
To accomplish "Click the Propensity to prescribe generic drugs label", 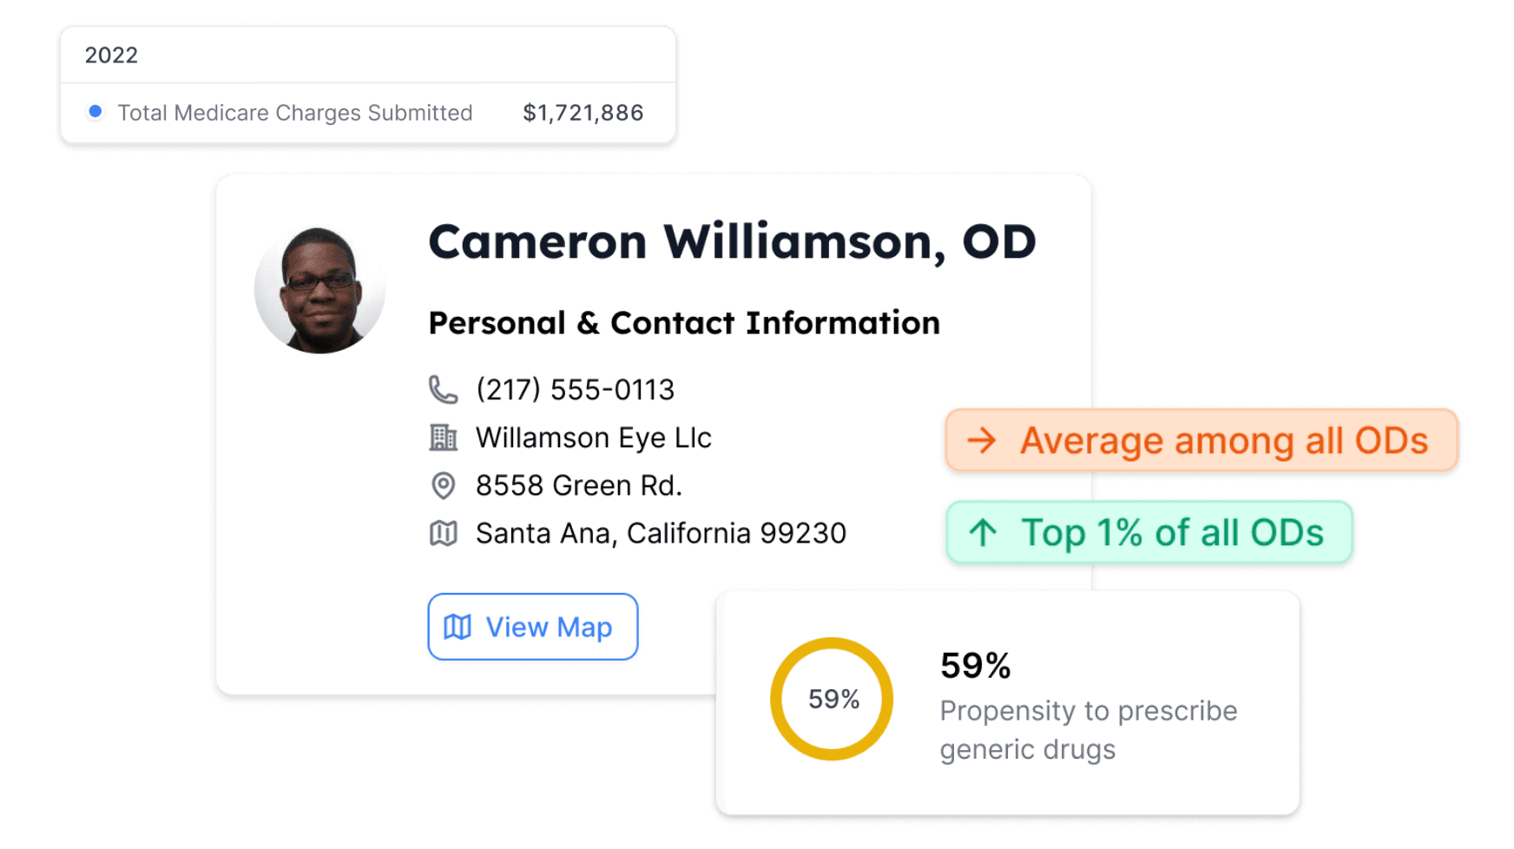I will click(x=1088, y=729).
